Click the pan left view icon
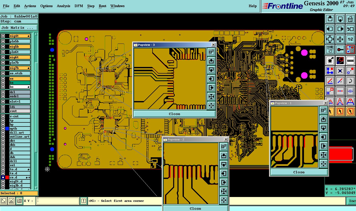The width and height of the screenshot is (356, 211). [x=330, y=29]
